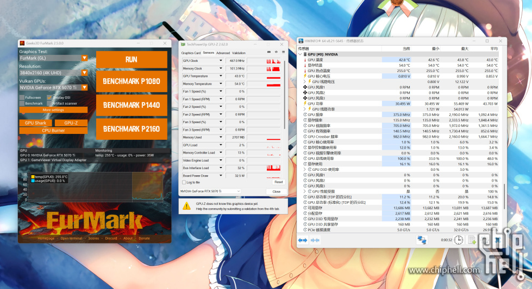Enable Log to file checkbox in GPU-Z
Viewport: 532px width, 289px height.
pos(184,182)
